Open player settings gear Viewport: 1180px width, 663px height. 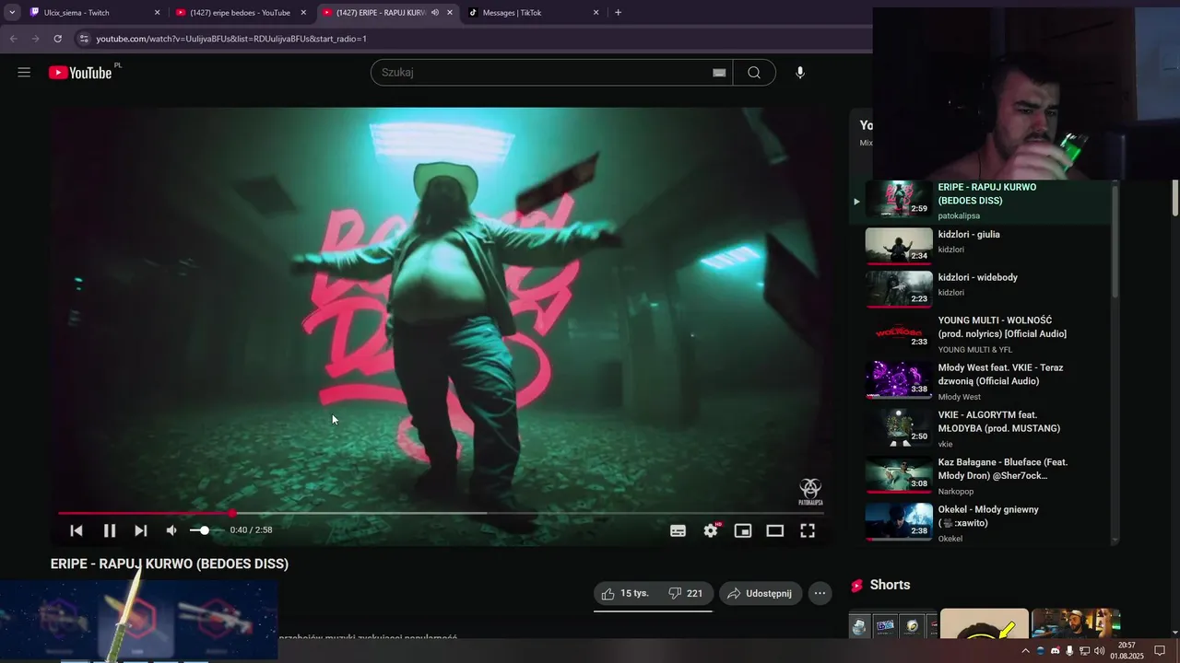click(x=711, y=530)
